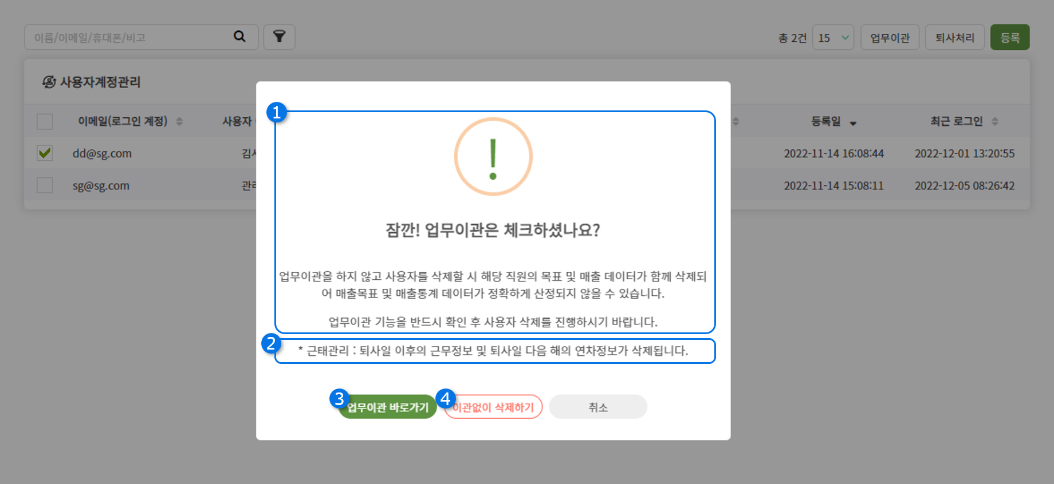Toggle the select-all header checkbox
1054x484 pixels.
pyautogui.click(x=45, y=121)
